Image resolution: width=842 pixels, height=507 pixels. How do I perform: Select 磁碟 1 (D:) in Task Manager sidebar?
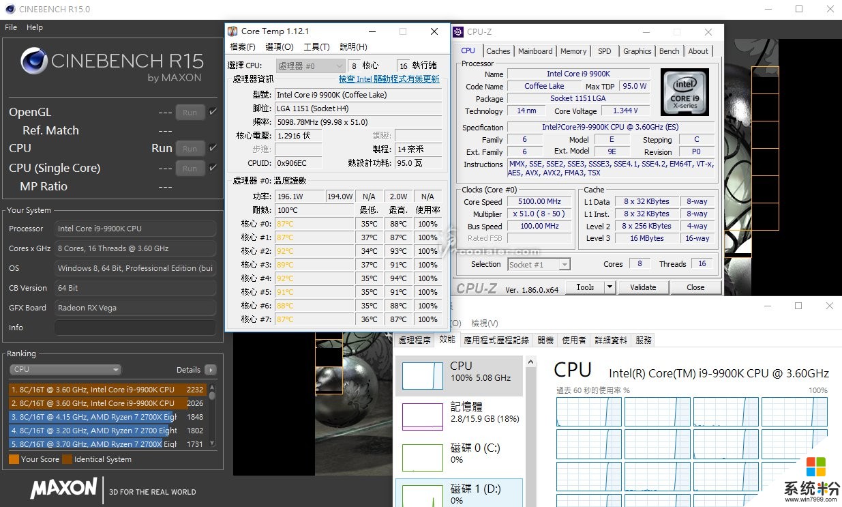tap(459, 491)
